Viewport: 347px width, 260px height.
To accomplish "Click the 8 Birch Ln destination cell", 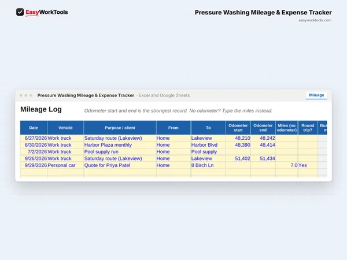I will pyautogui.click(x=208, y=165).
